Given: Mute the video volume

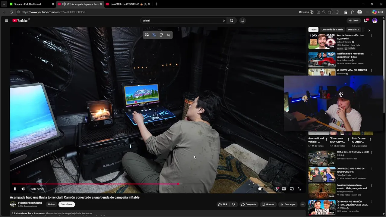Looking at the screenshot, I should (x=23, y=189).
